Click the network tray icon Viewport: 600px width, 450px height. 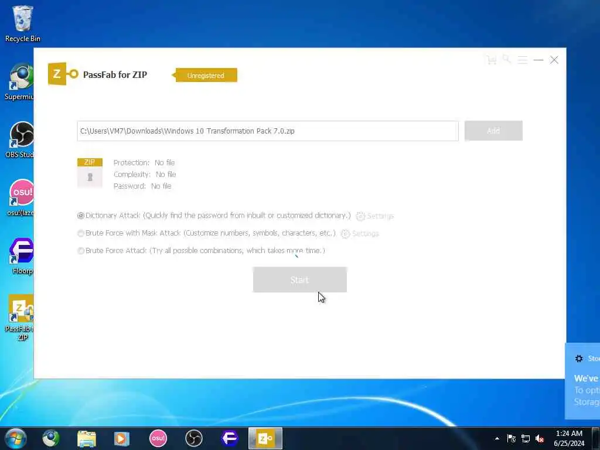pyautogui.click(x=526, y=438)
